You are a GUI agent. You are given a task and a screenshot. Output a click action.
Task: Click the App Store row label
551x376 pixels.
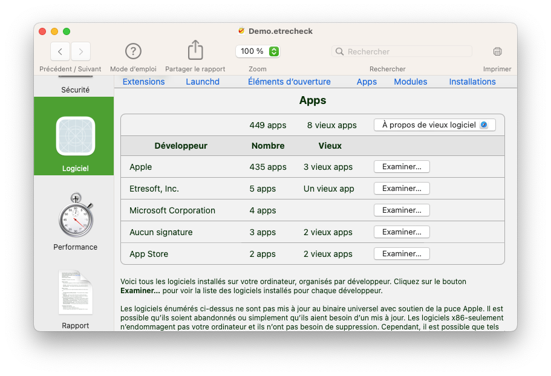click(149, 254)
